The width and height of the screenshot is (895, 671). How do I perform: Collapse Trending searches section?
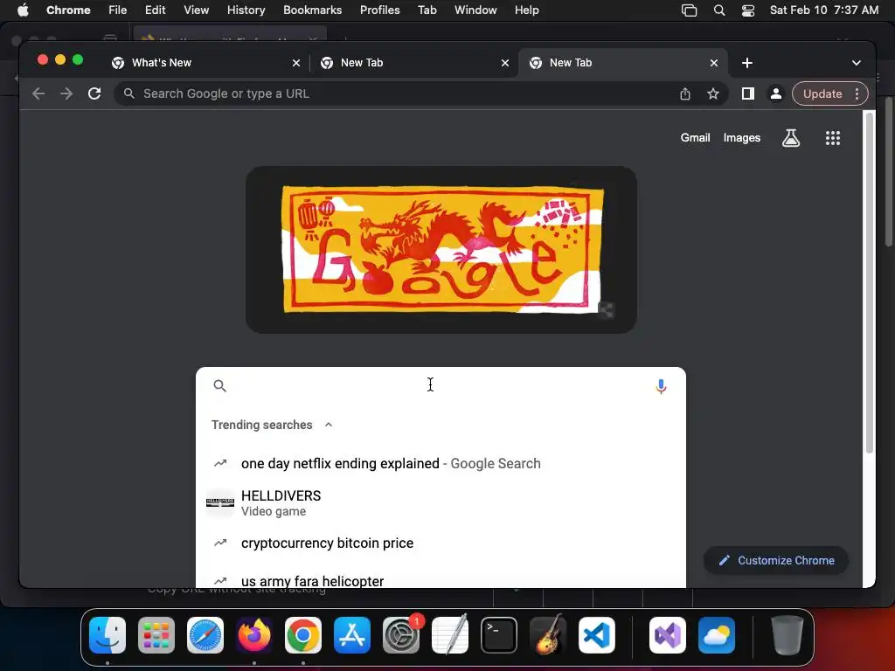(329, 425)
